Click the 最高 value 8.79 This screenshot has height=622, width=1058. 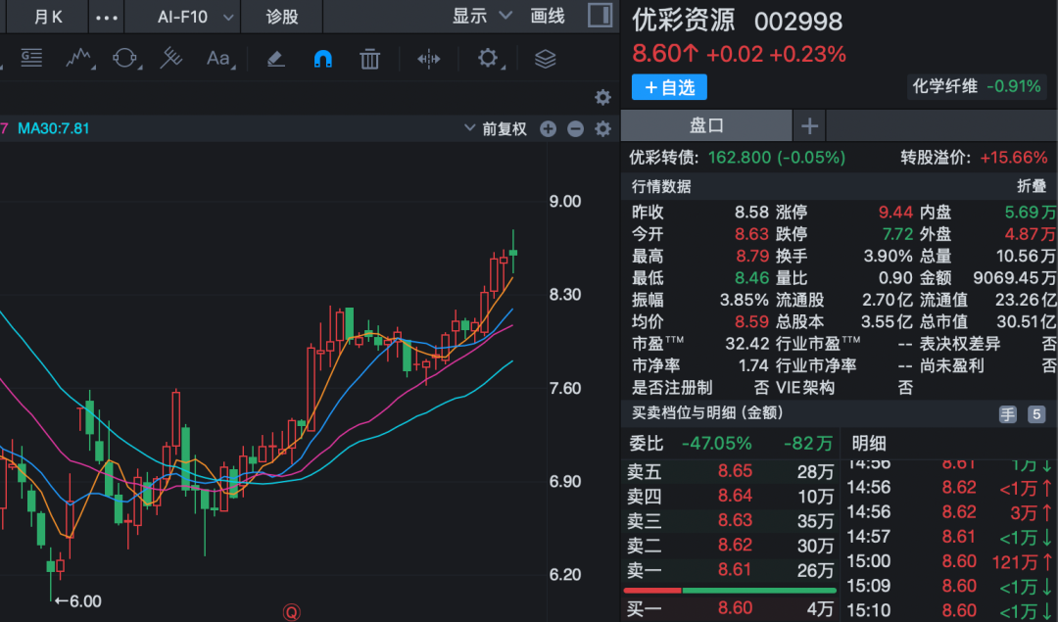pos(752,257)
